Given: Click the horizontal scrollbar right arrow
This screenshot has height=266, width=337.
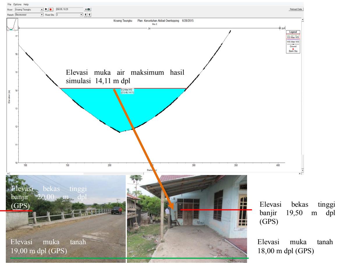Looking at the screenshot, I should pyautogui.click(x=300, y=173).
